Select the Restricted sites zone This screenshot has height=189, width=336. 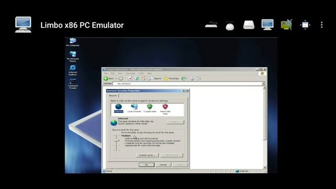click(x=165, y=109)
